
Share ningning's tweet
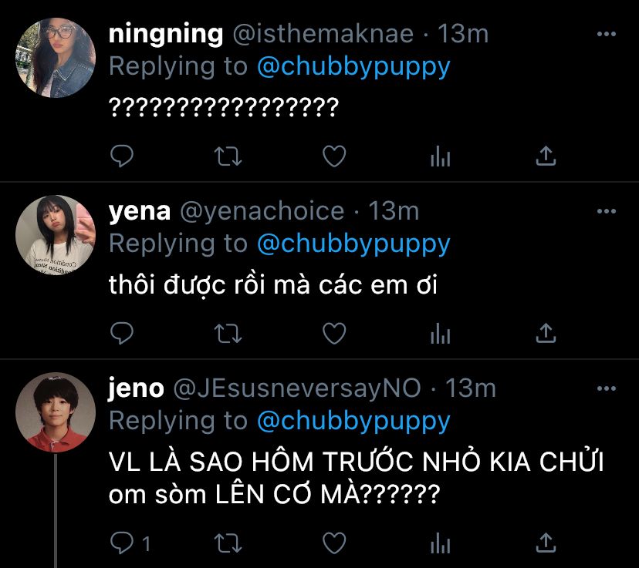(x=546, y=156)
